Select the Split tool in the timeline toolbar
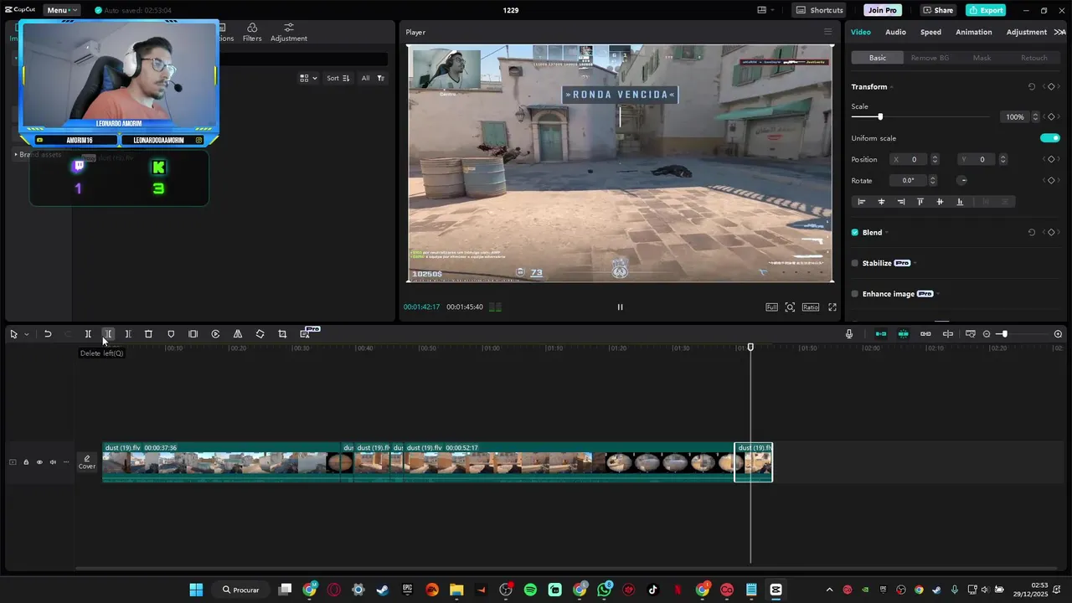Viewport: 1072px width, 603px height. point(88,334)
